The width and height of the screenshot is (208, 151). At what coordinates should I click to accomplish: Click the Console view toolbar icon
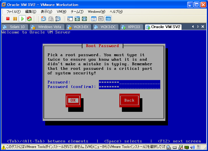click(108, 19)
